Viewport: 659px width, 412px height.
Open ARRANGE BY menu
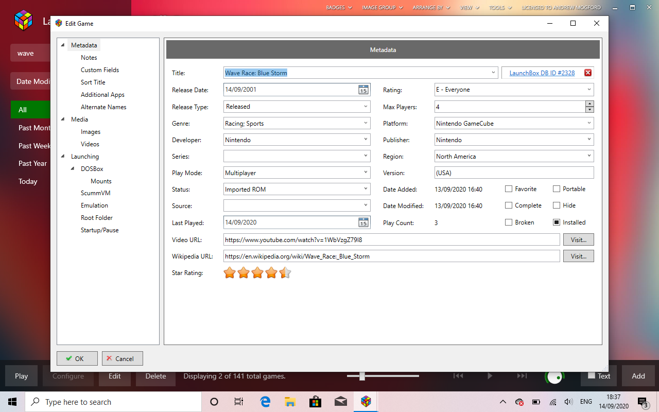[x=431, y=8]
